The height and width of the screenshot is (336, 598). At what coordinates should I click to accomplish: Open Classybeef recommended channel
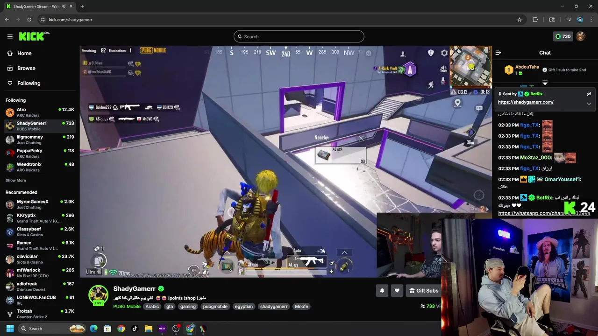tap(40, 231)
